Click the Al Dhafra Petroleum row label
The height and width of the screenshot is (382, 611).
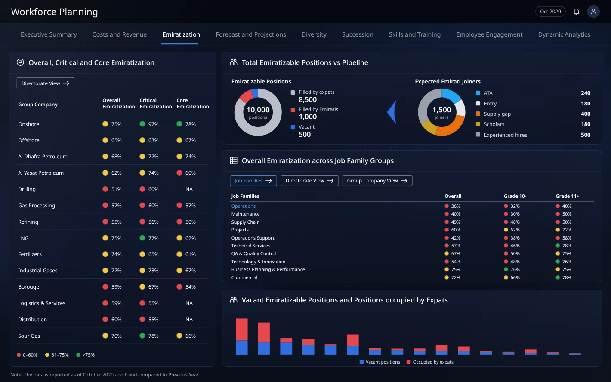(x=43, y=157)
